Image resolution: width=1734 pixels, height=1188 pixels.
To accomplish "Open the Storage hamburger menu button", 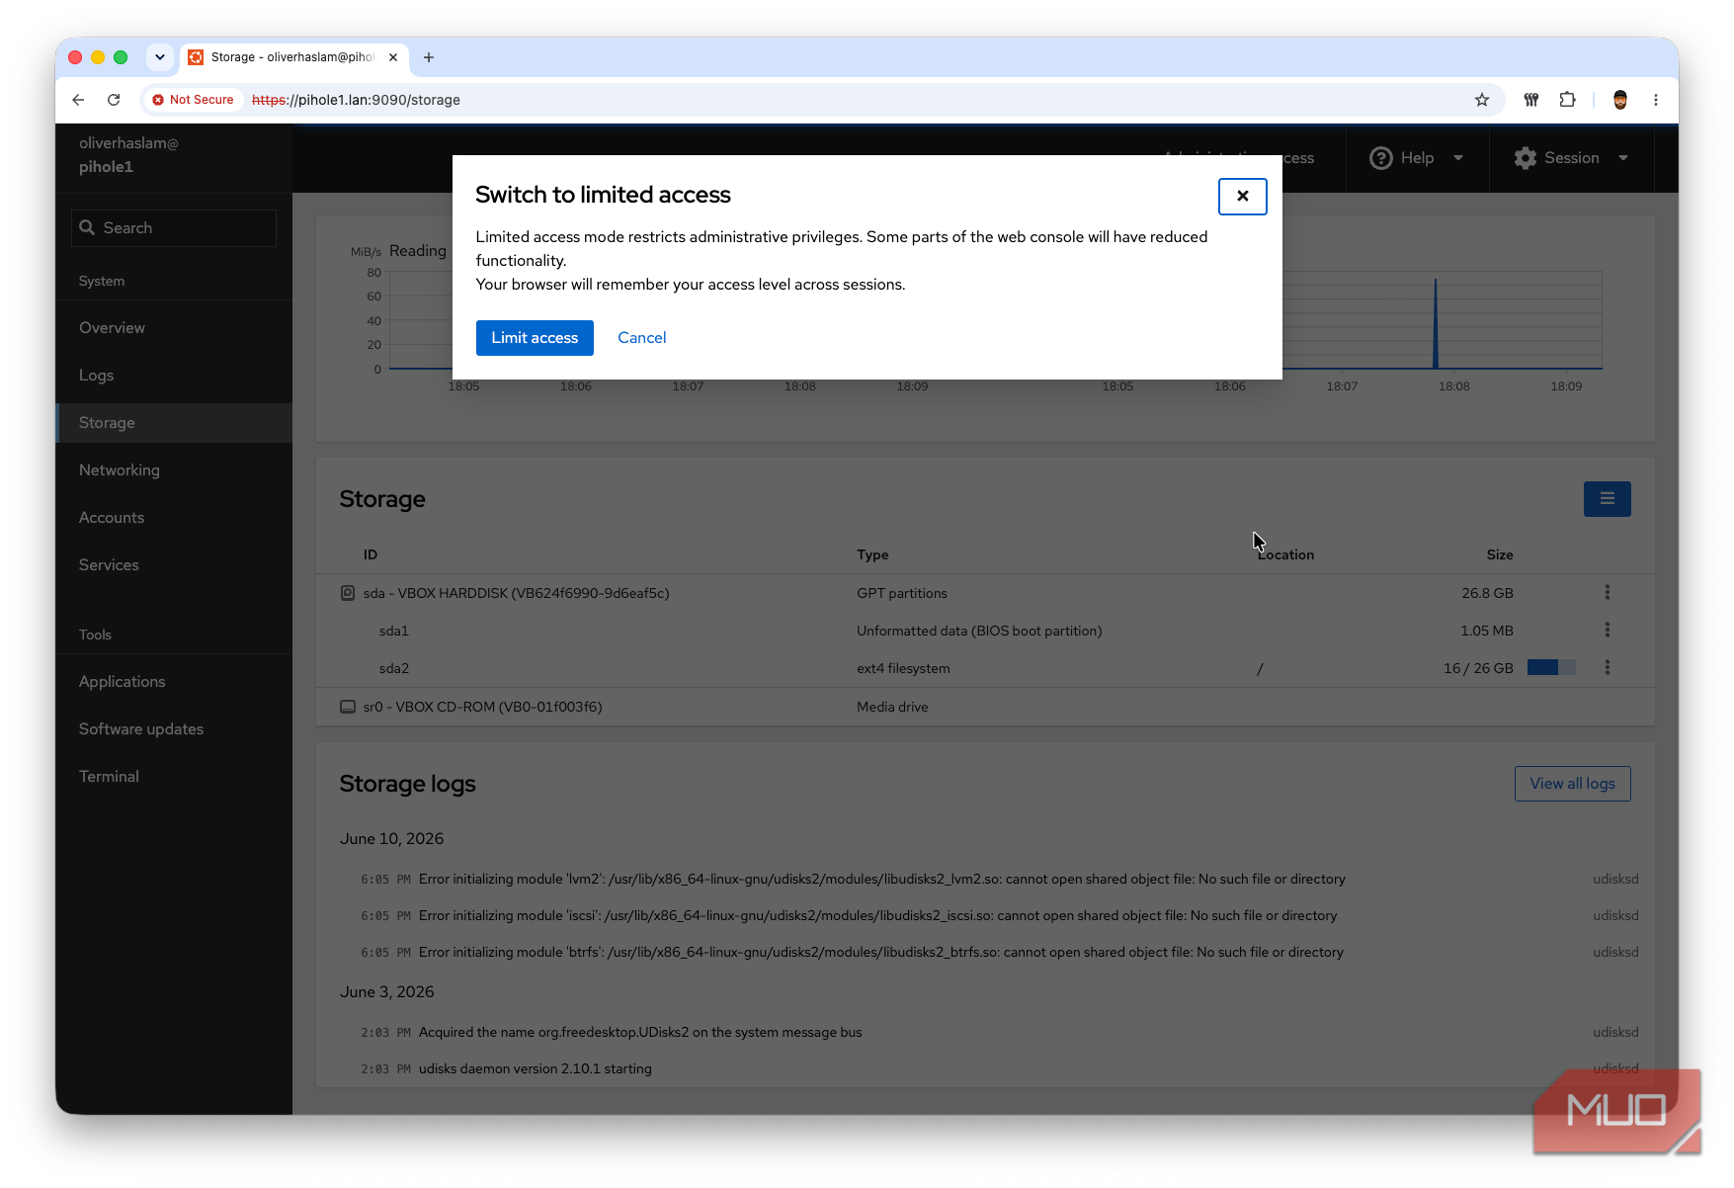I will 1607,499.
